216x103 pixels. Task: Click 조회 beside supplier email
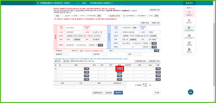101,45
